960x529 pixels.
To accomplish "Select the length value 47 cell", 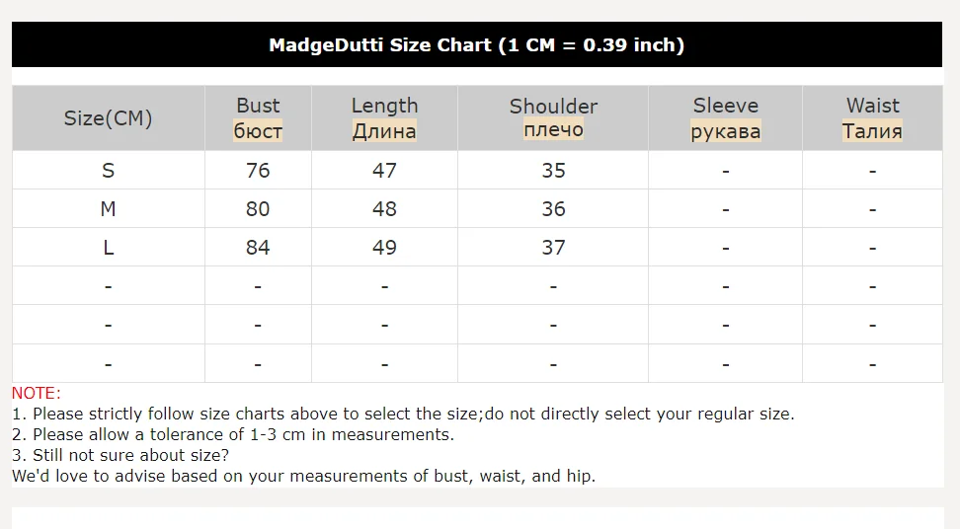I will click(x=384, y=171).
